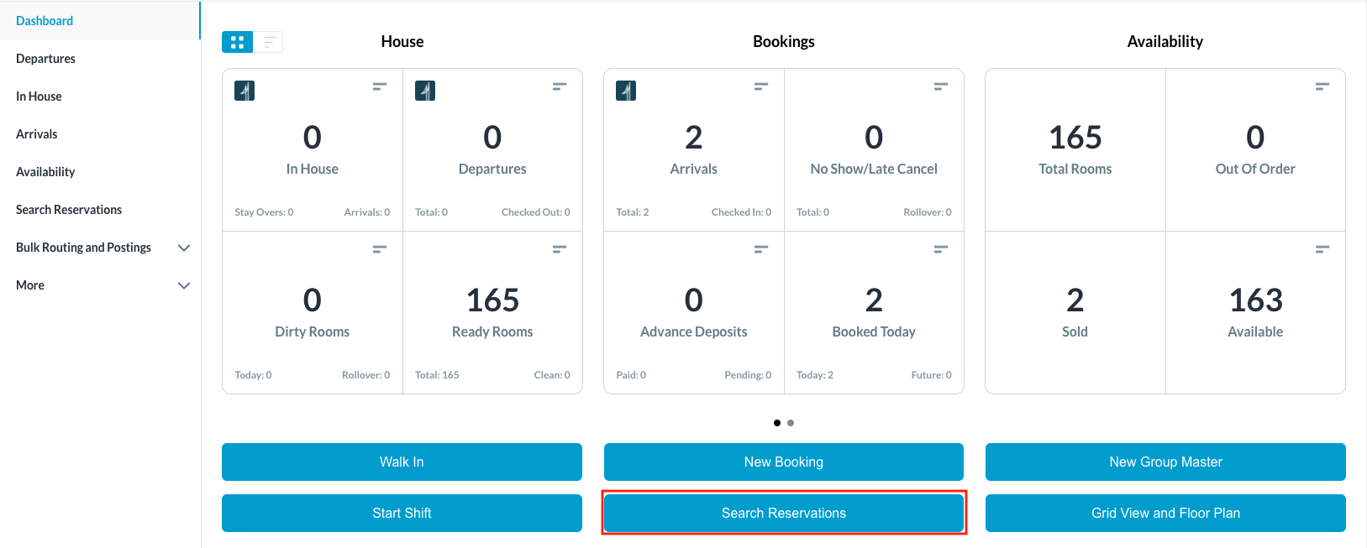Open the menu icon on Out Of Order tile
This screenshot has height=548, width=1367.
click(1322, 86)
